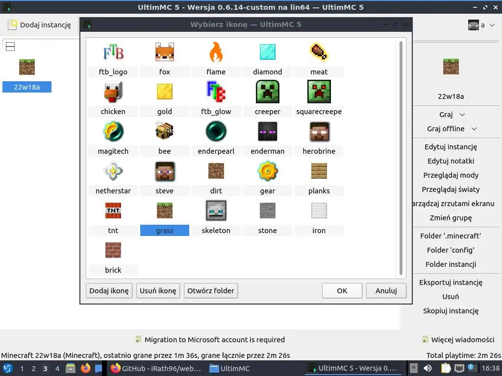Screen dimensions: 502x376
Task: Click the Usuń ikonę button
Action: [x=158, y=291]
